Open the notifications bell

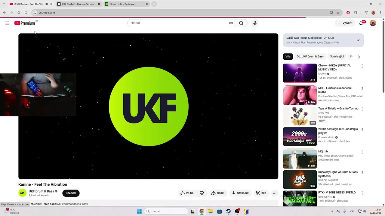coord(361,23)
